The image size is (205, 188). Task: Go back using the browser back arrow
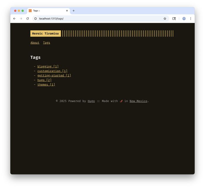(14, 18)
